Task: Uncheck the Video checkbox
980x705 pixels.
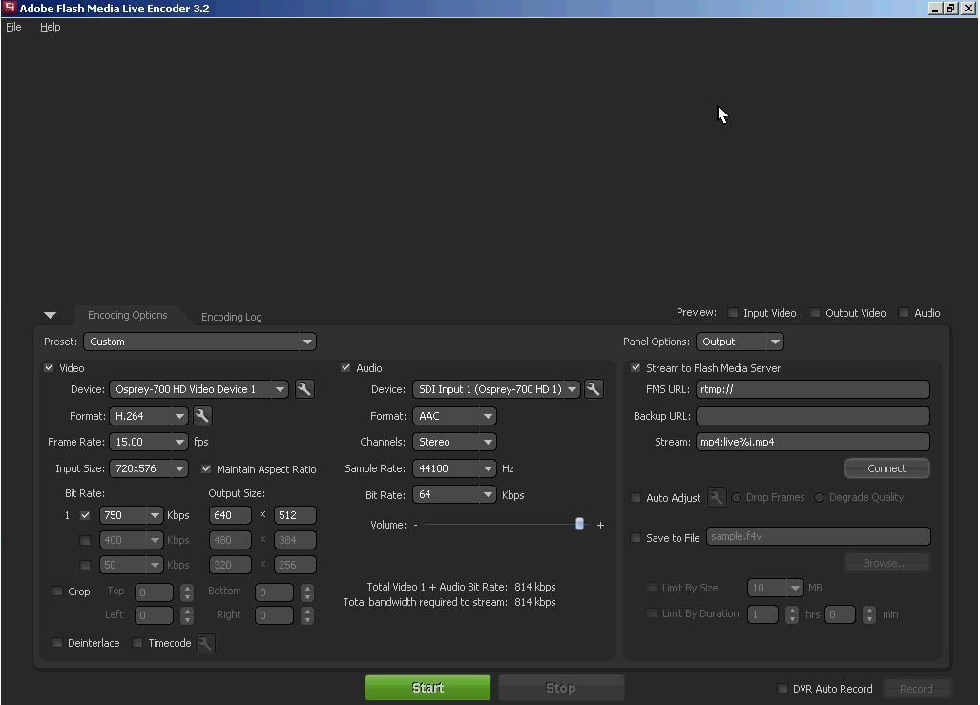Action: tap(49, 367)
